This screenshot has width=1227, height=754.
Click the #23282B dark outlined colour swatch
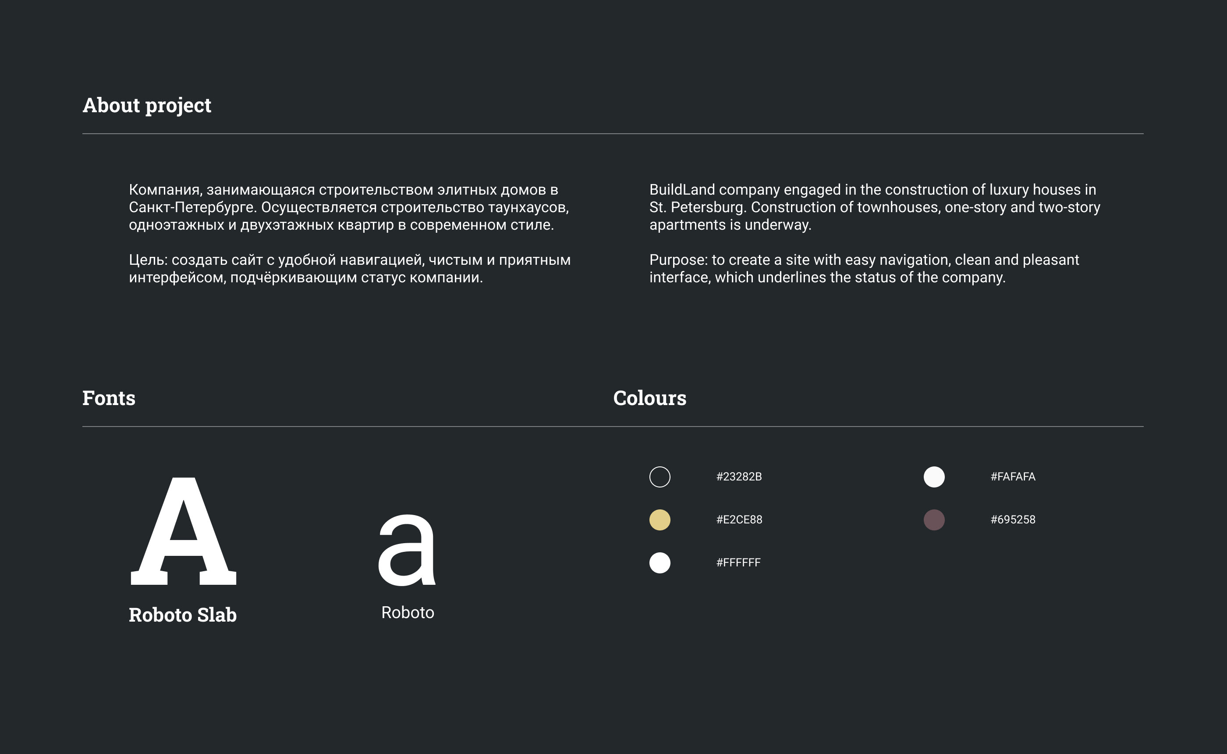pyautogui.click(x=660, y=477)
